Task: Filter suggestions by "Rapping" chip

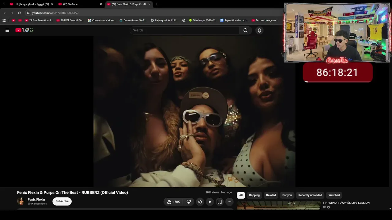Action: point(254,195)
